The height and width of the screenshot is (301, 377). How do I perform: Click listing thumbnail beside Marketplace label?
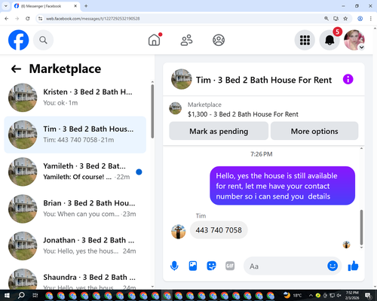[x=175, y=108]
